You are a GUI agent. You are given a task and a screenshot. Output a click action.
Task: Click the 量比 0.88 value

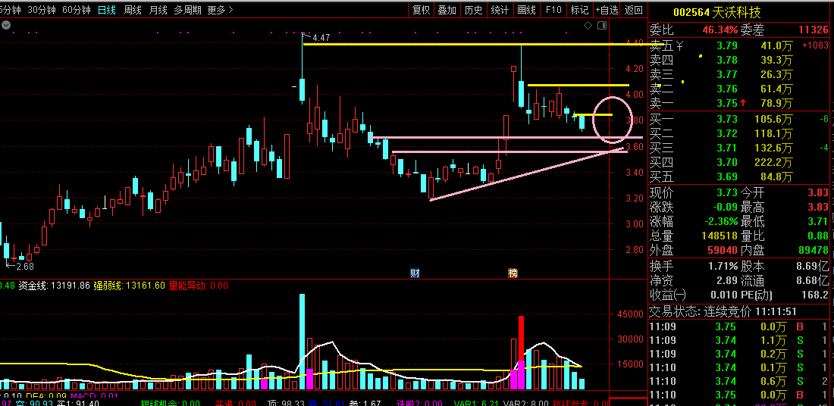[818, 236]
